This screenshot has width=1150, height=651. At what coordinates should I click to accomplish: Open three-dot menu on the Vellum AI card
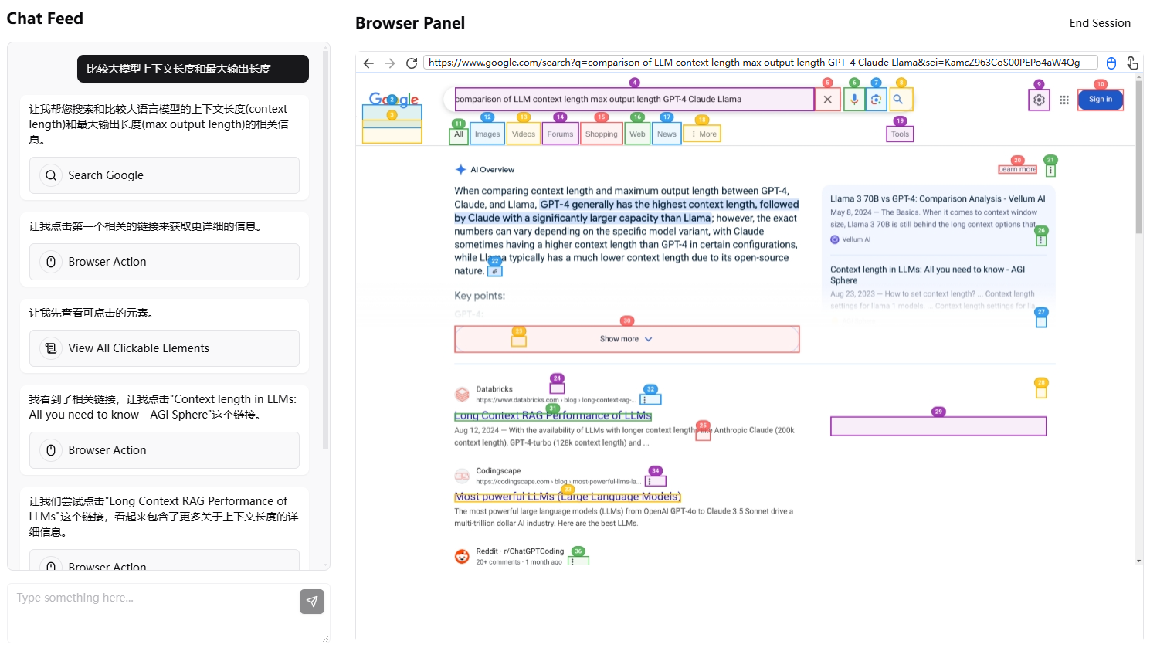1041,240
